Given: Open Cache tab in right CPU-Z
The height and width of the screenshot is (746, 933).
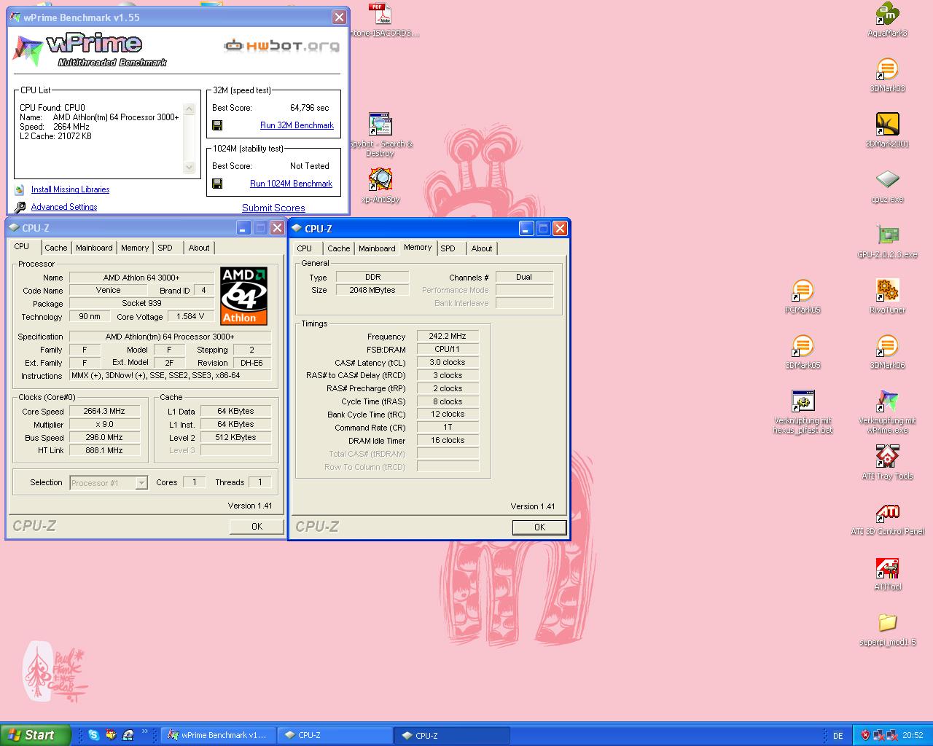Looking at the screenshot, I should [x=339, y=248].
